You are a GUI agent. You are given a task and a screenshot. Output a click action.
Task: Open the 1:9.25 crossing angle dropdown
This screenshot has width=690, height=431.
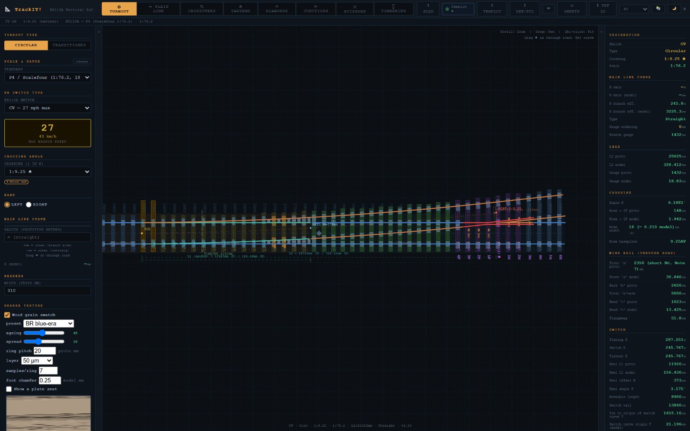click(47, 172)
